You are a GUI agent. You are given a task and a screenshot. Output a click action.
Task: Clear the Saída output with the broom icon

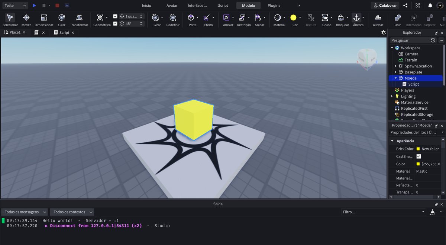click(432, 212)
